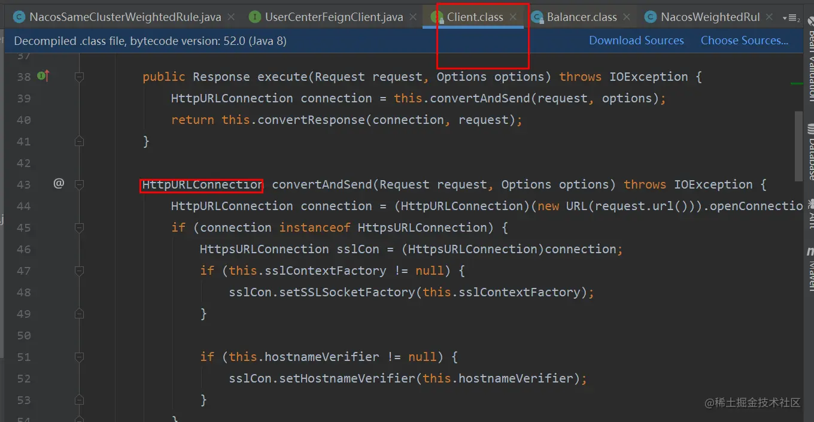Click 'convertResponse' on line 40
814x422 pixels.
tap(311, 120)
